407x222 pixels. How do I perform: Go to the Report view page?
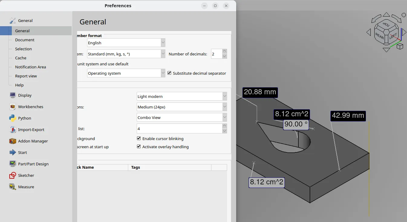pyautogui.click(x=26, y=76)
